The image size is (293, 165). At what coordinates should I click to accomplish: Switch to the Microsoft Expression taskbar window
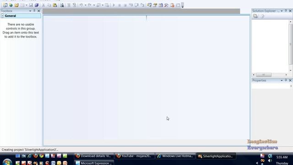pyautogui.click(x=93, y=163)
